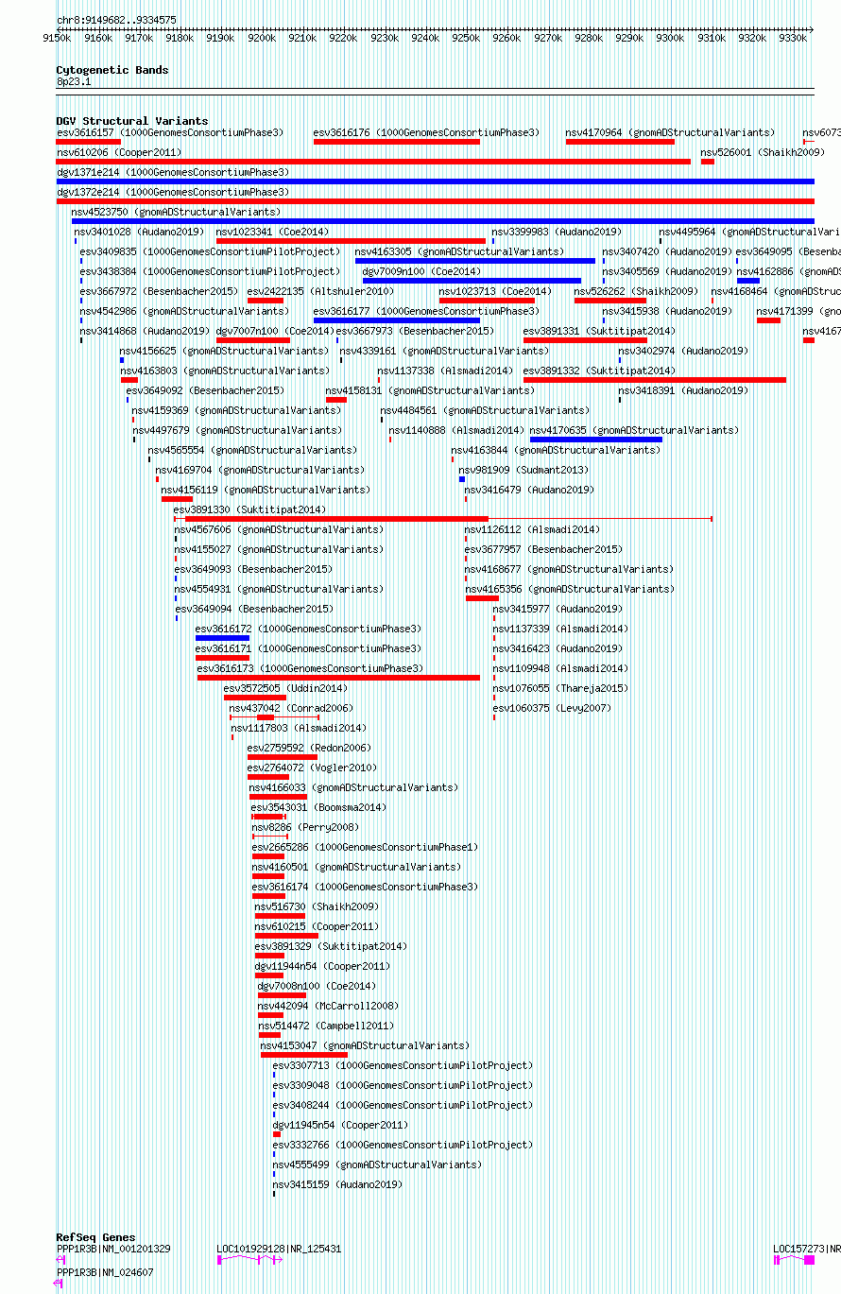Select nsv437042 Conrad2006 variant label
The width and height of the screenshot is (841, 1294).
(x=291, y=708)
